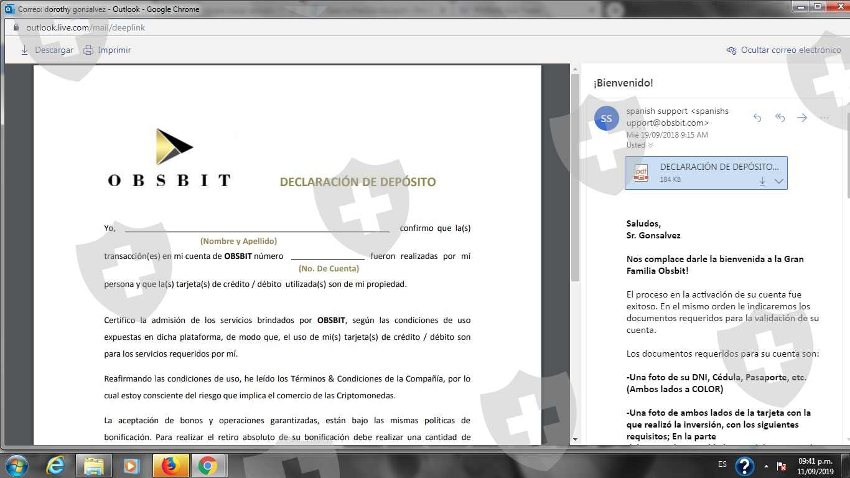Show hidden system tray icons
The width and height of the screenshot is (850, 478).
tap(766, 466)
